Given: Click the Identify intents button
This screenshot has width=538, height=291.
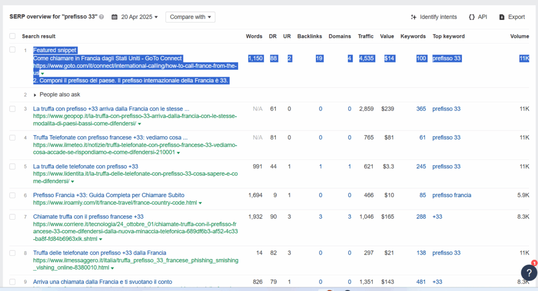Looking at the screenshot, I should pyautogui.click(x=433, y=17).
